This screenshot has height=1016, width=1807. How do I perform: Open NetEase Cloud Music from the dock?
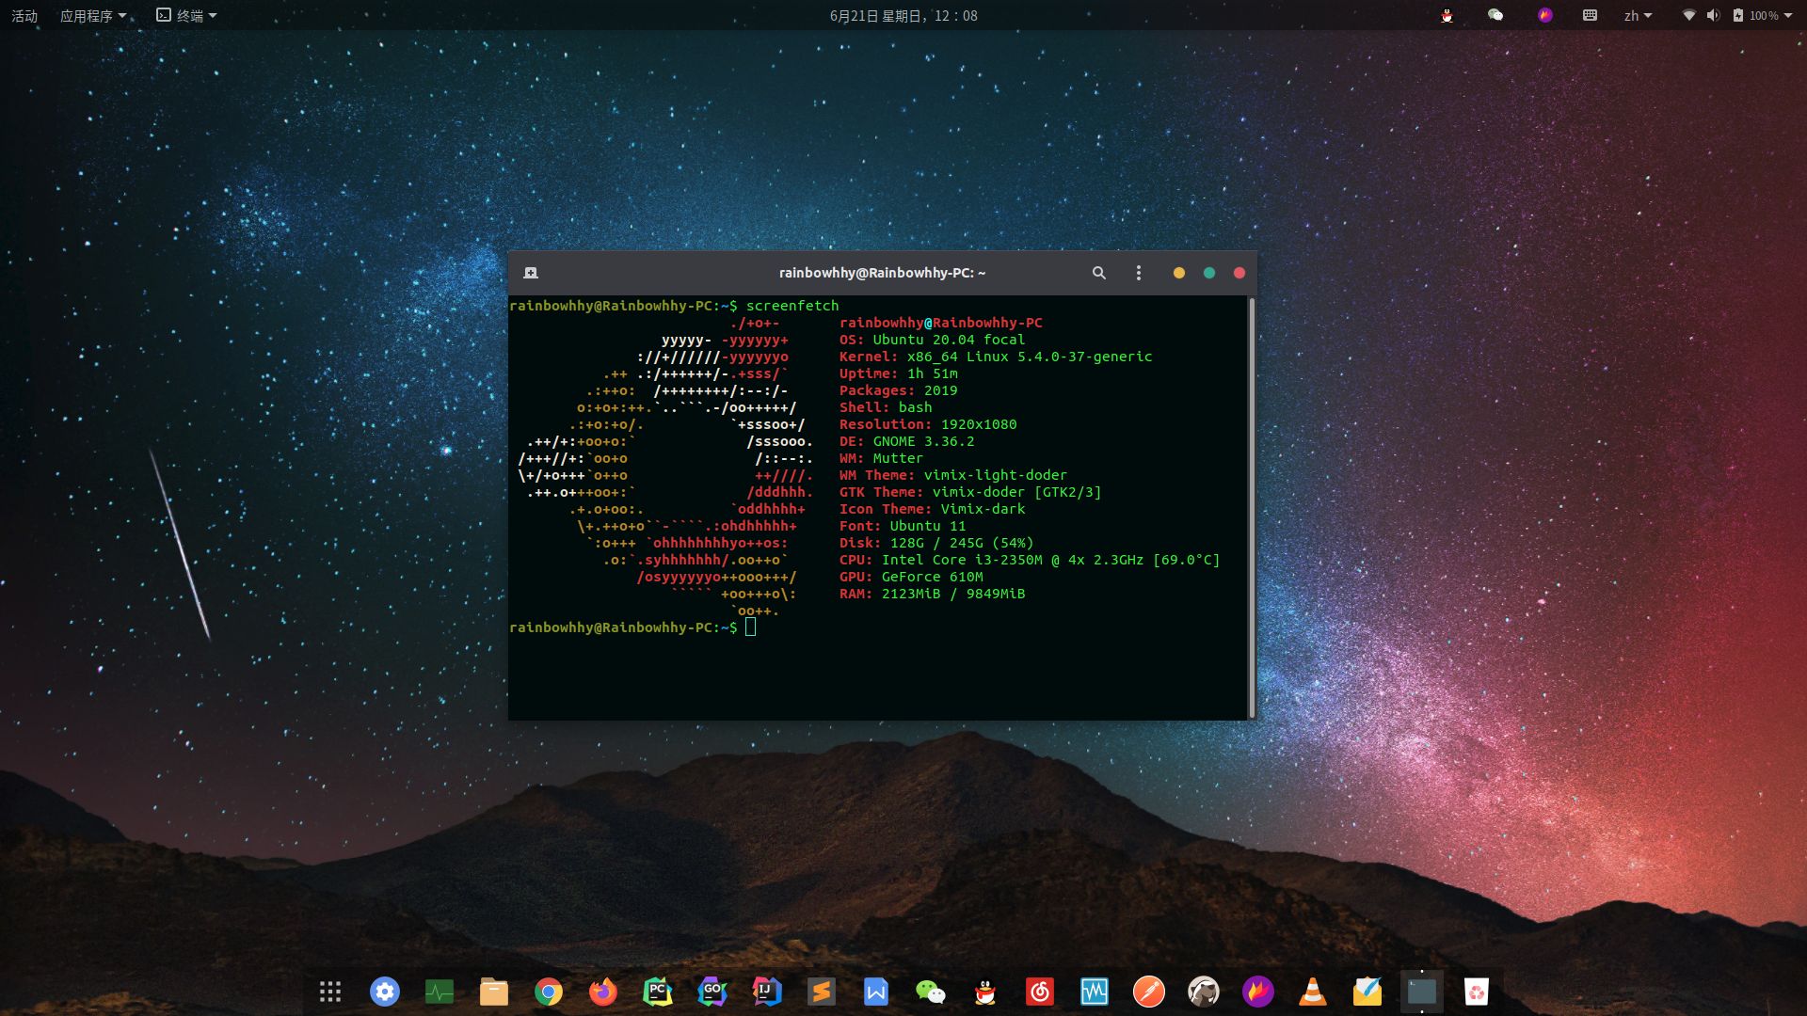coord(1039,992)
